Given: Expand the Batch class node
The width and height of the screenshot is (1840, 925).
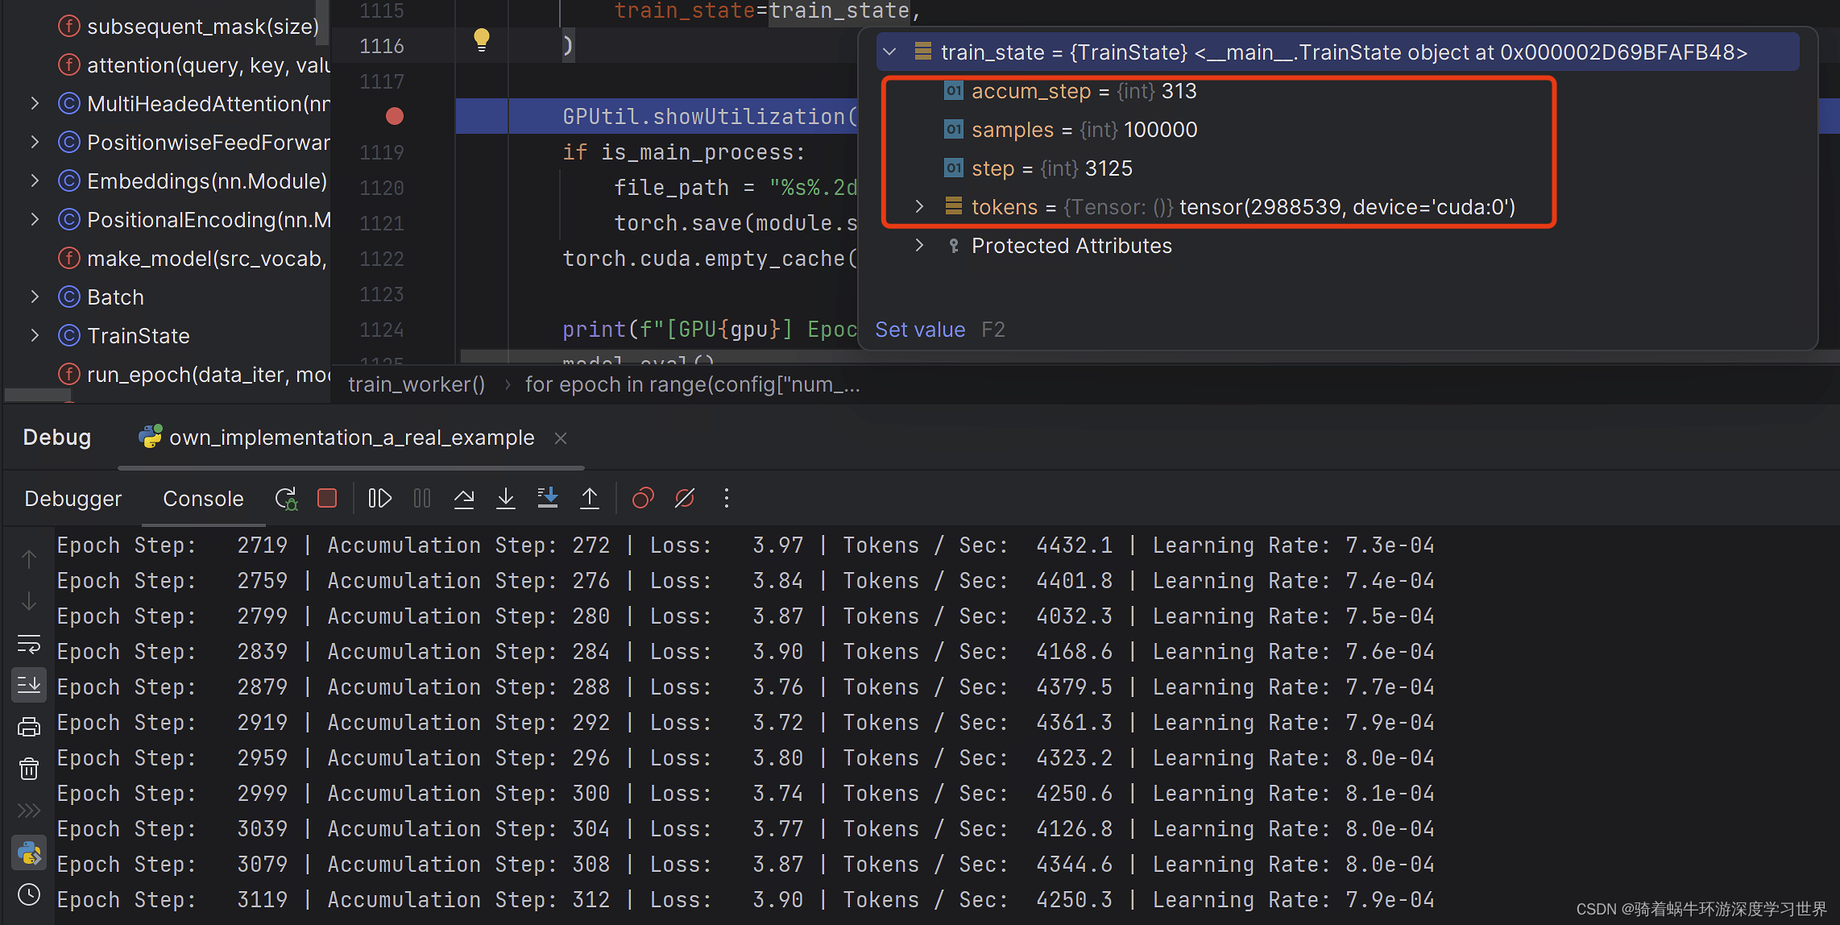Looking at the screenshot, I should point(35,297).
